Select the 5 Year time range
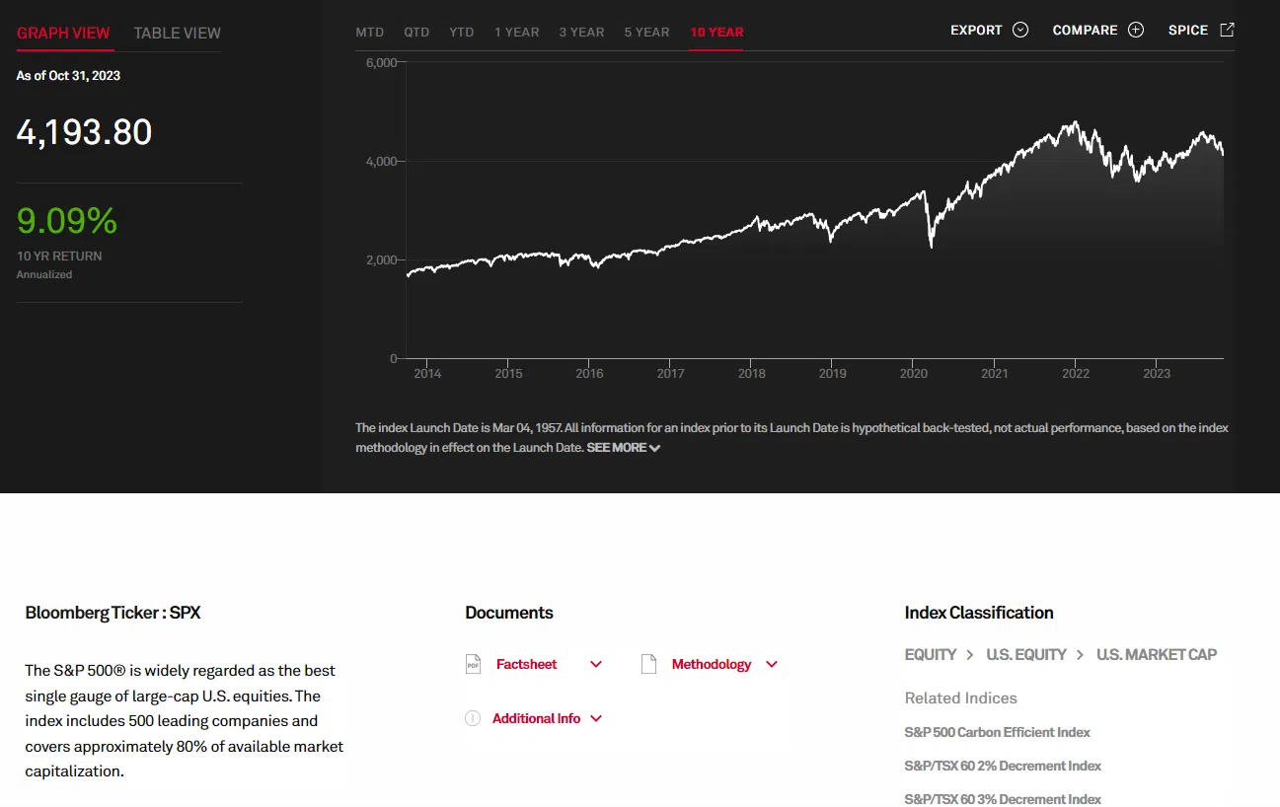 click(646, 32)
